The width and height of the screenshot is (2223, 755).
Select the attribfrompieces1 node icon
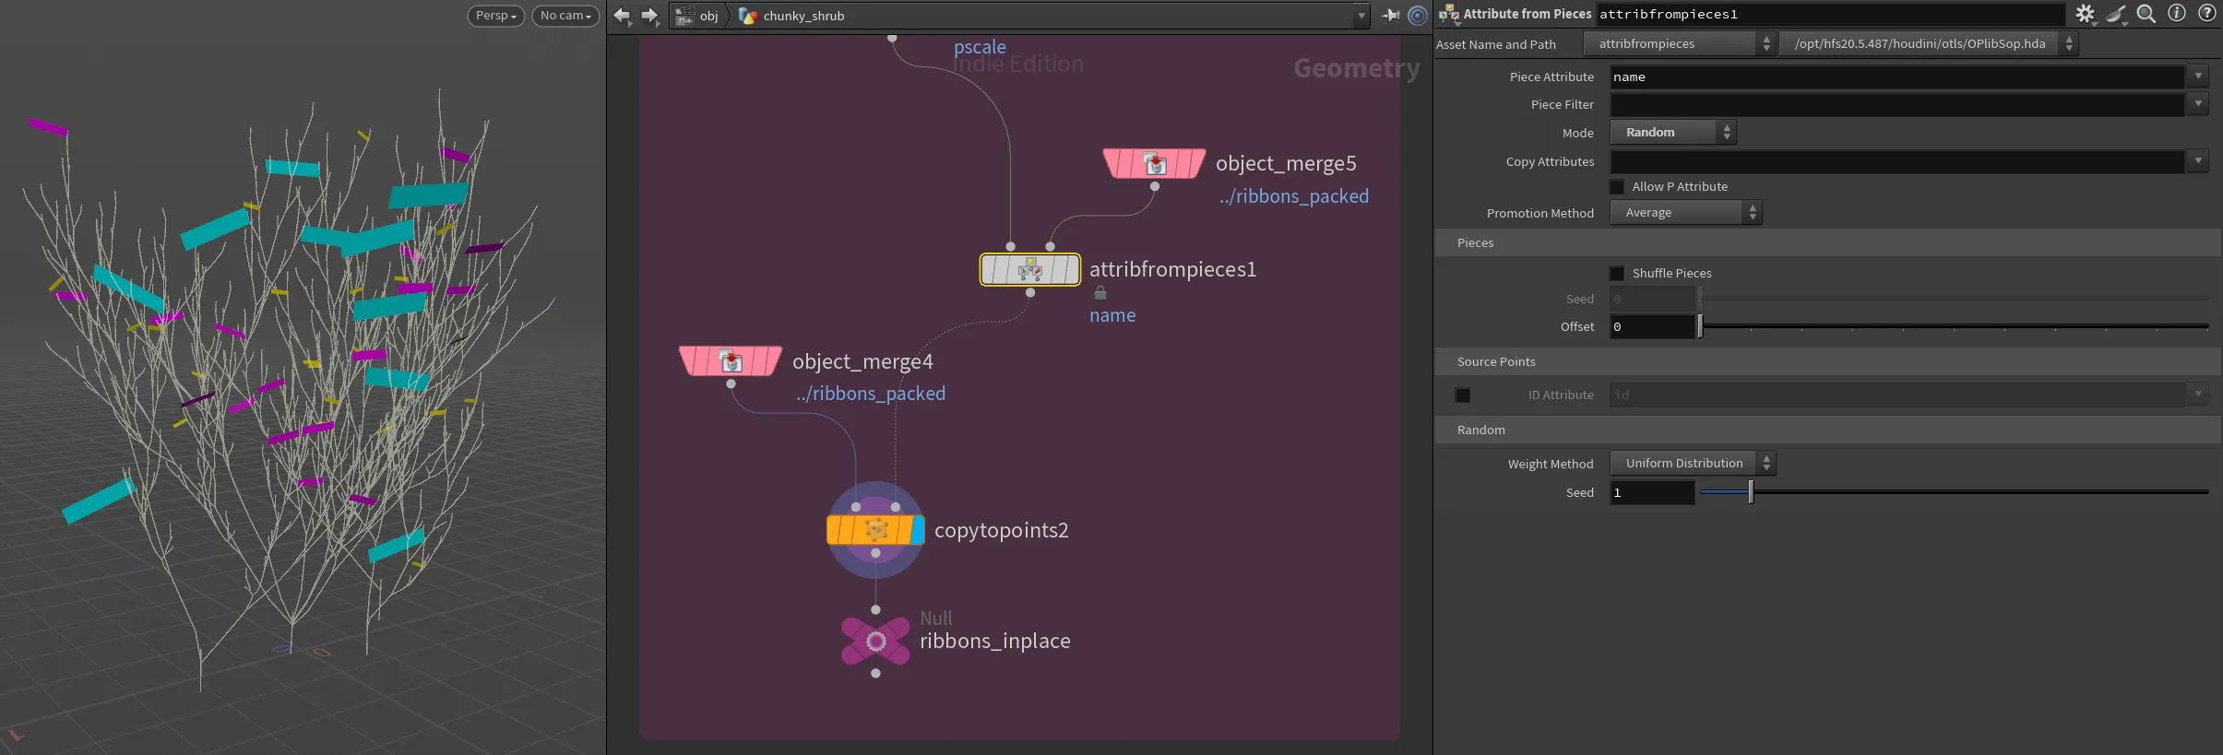click(1030, 269)
